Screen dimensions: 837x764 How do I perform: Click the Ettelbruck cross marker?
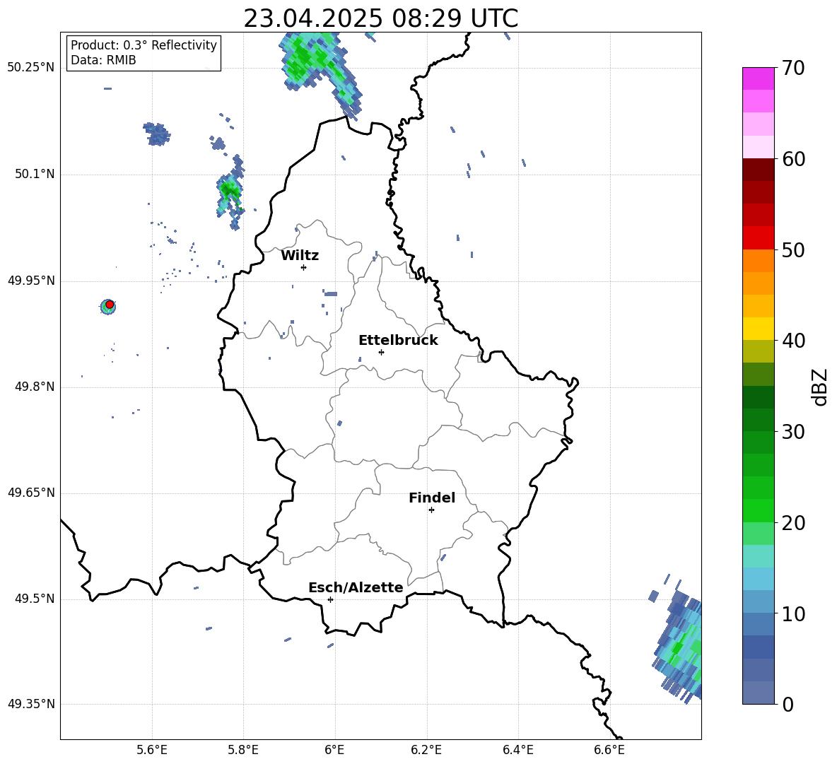coord(381,352)
